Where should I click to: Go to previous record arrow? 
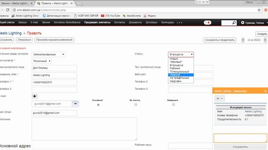[243, 40]
